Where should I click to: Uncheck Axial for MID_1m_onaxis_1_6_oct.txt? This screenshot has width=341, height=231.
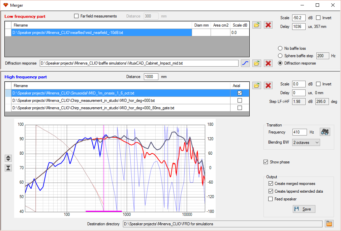point(240,93)
